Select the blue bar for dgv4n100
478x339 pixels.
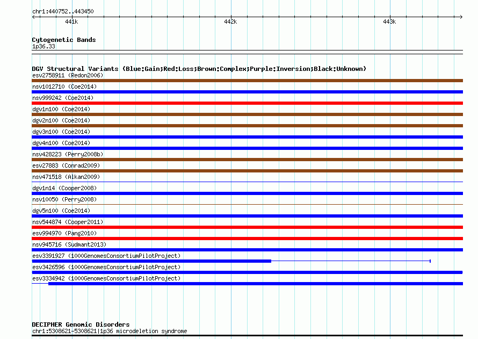click(x=247, y=148)
